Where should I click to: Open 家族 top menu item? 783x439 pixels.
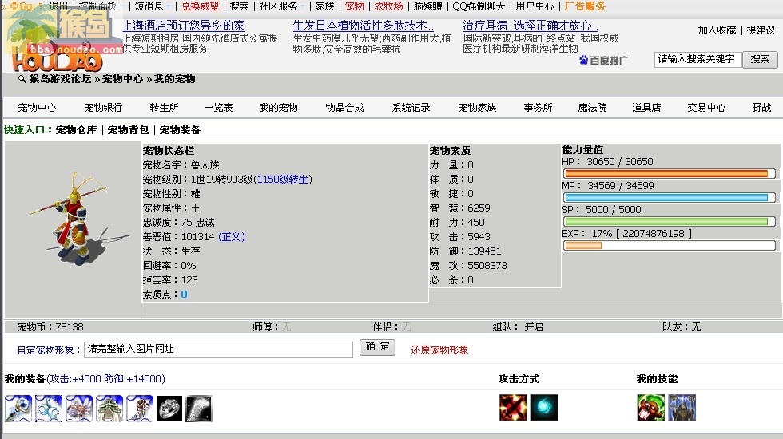324,6
